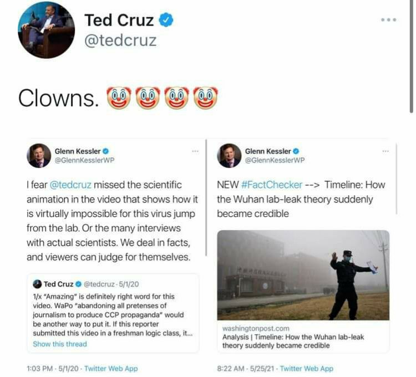The image size is (416, 377).
Task: Open more options on right Kessler tweet
Action: coord(385,151)
